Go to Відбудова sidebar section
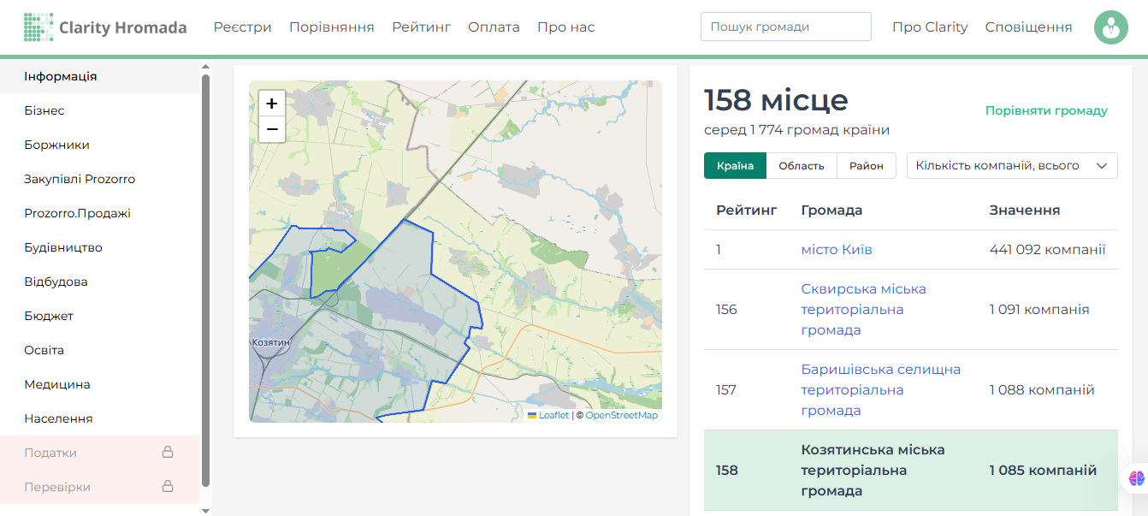 (x=99, y=282)
